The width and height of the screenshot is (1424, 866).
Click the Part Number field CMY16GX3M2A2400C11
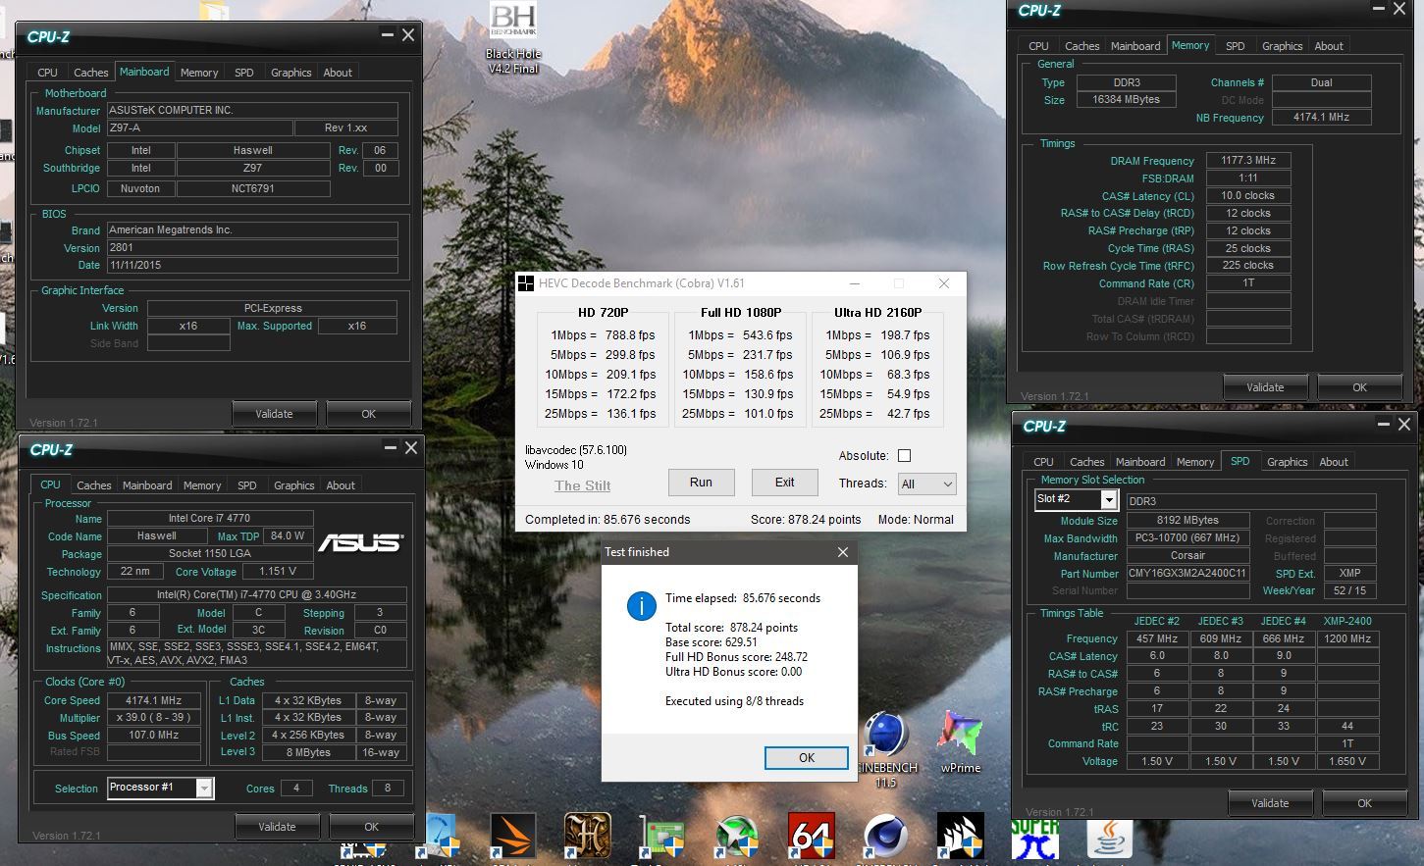1187,574
